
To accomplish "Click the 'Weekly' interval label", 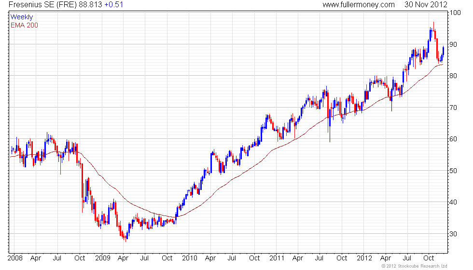I will coord(22,17).
